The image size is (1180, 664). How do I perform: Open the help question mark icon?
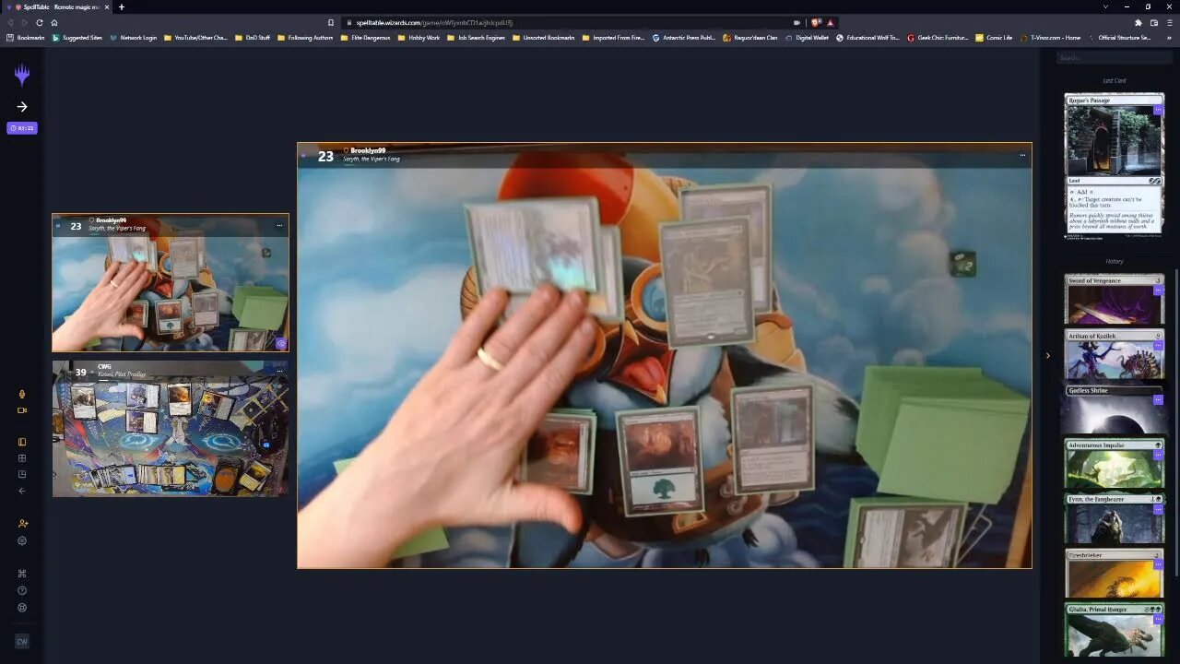(x=22, y=590)
